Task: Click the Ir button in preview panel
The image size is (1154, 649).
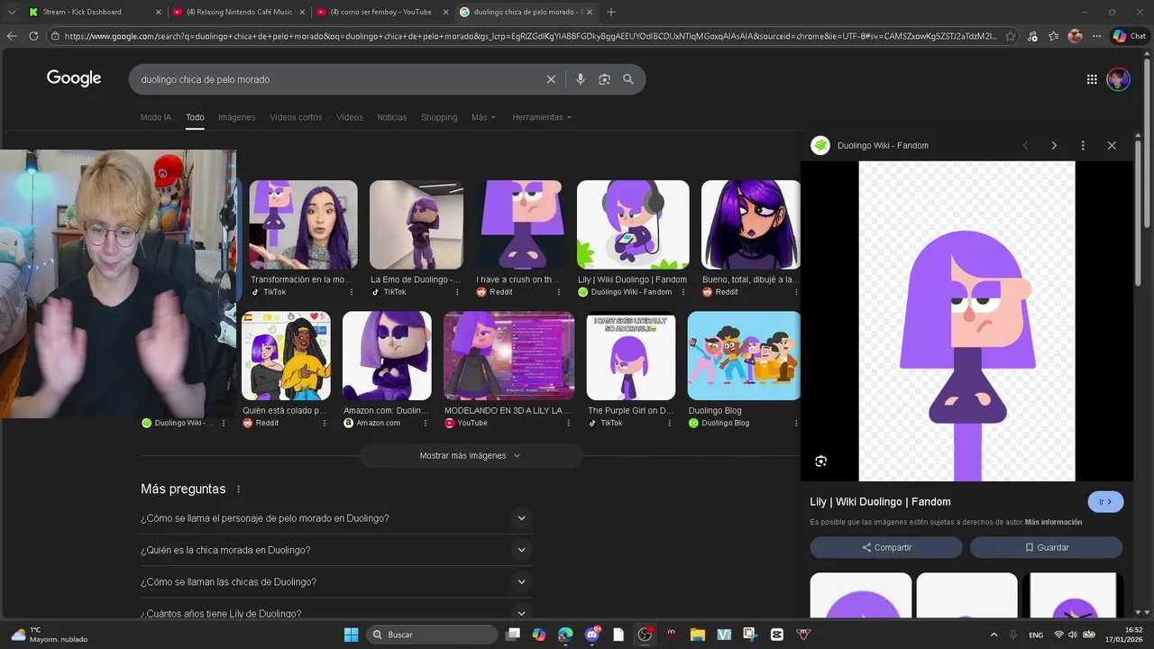Action: pos(1105,502)
